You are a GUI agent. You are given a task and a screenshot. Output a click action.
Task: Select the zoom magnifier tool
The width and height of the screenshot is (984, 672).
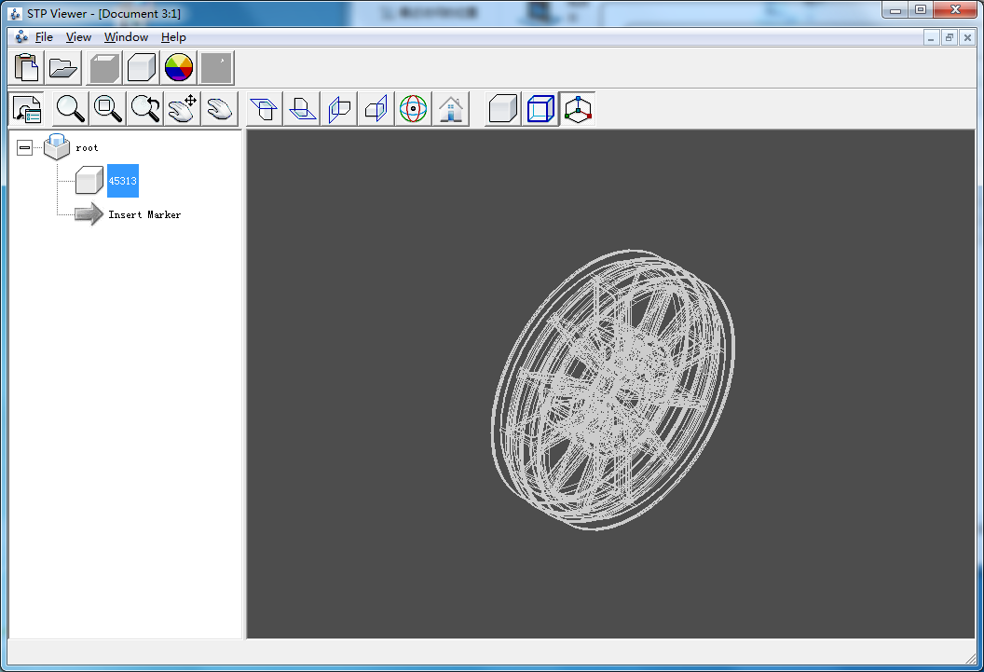coord(70,108)
